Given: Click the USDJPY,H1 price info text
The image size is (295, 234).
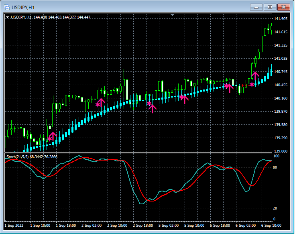Looking at the screenshot, I should [50, 17].
